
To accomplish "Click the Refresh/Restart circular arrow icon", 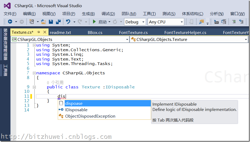I will (115, 22).
